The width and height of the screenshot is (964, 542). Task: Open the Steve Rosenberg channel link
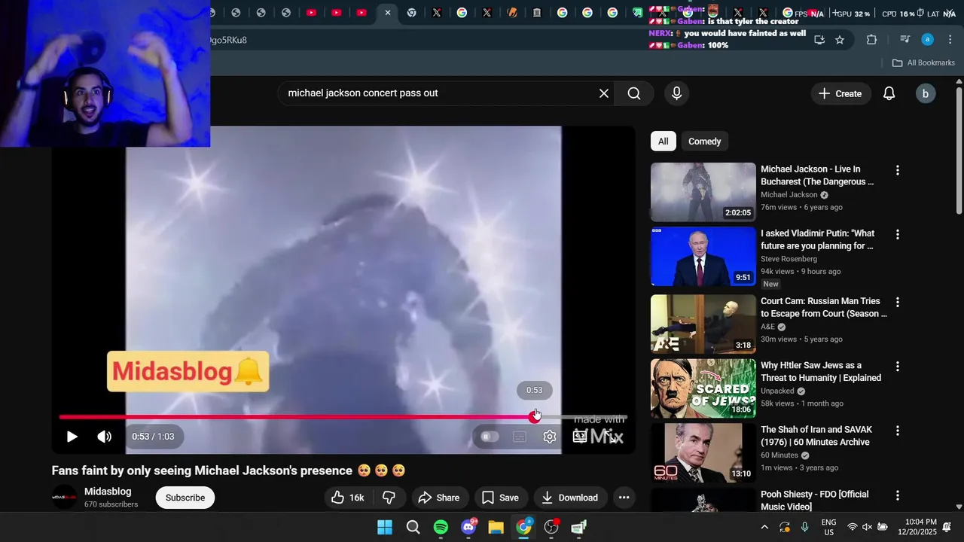[x=789, y=259]
